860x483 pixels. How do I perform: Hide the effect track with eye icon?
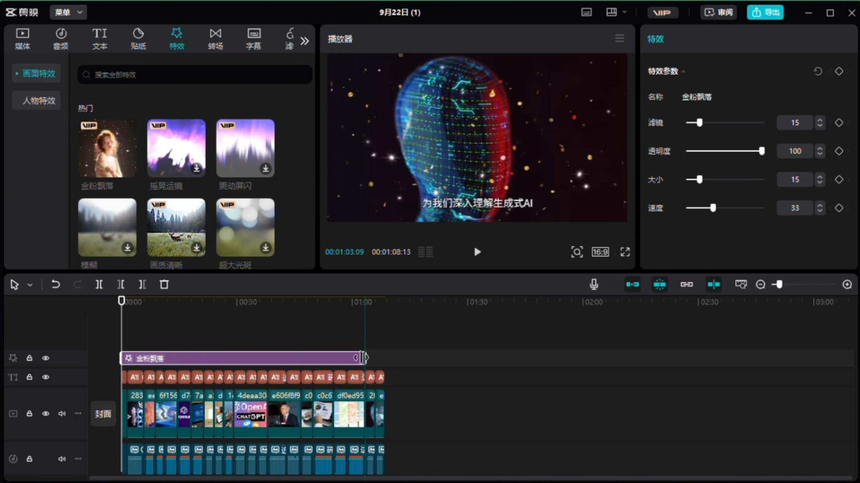(x=46, y=358)
